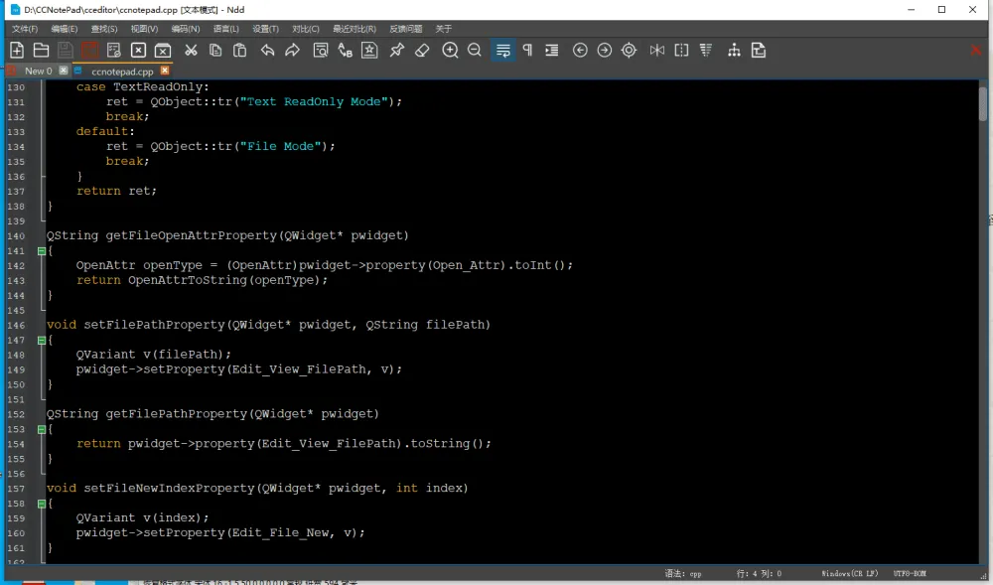Click the Open Folder toolbar icon
Screen dimensions: 993x585
(41, 50)
